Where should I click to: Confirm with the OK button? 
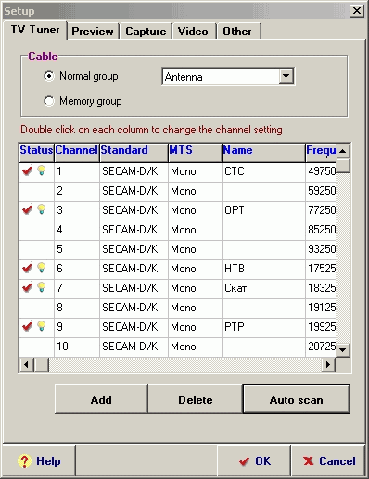254,461
